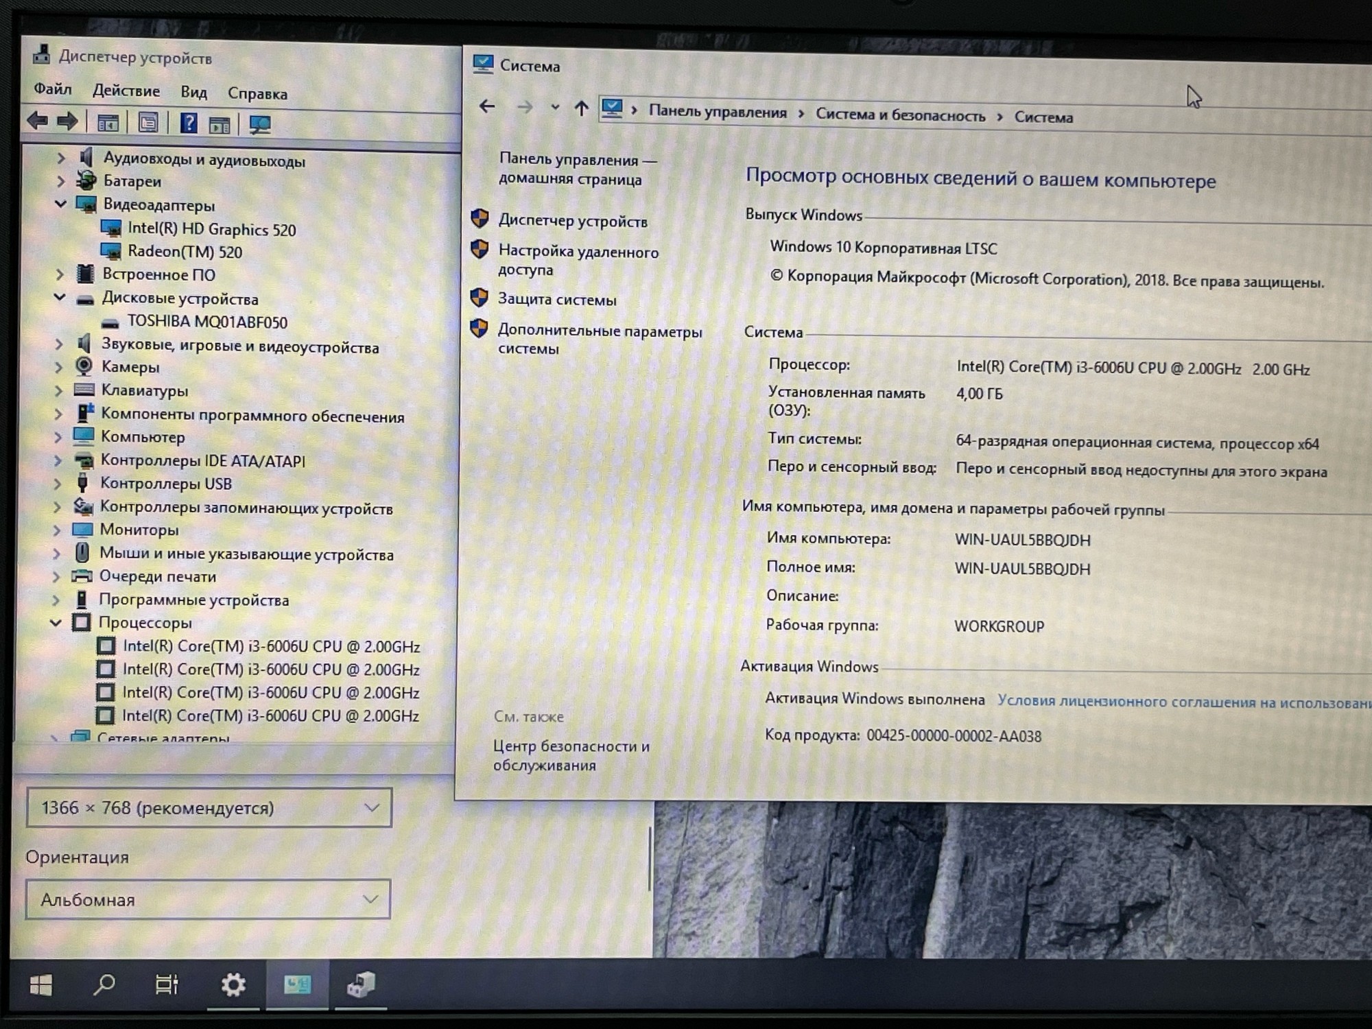Switch to the Система taskbar app icon
The image size is (1372, 1029).
click(297, 985)
